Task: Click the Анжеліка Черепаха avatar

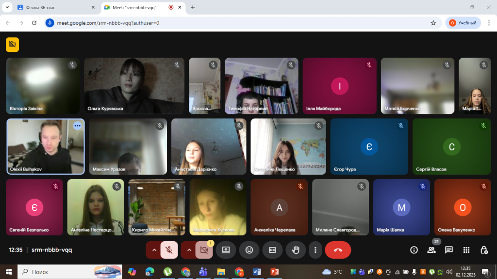Action: 279,207
